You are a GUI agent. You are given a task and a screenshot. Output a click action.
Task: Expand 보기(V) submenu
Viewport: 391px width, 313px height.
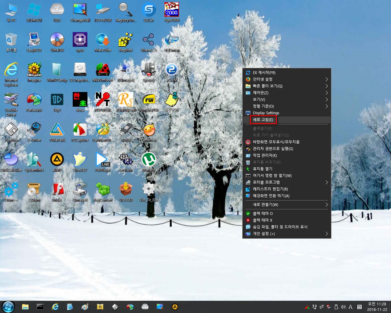coord(287,99)
